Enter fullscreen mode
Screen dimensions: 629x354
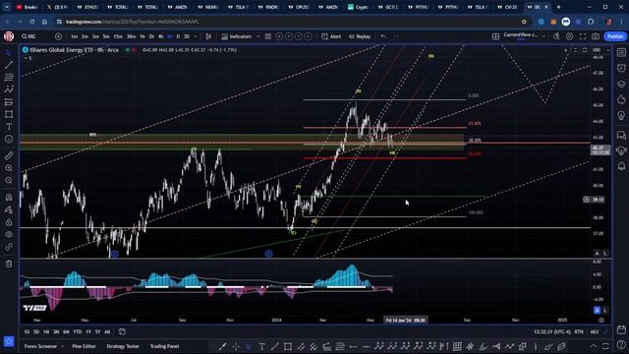(583, 36)
